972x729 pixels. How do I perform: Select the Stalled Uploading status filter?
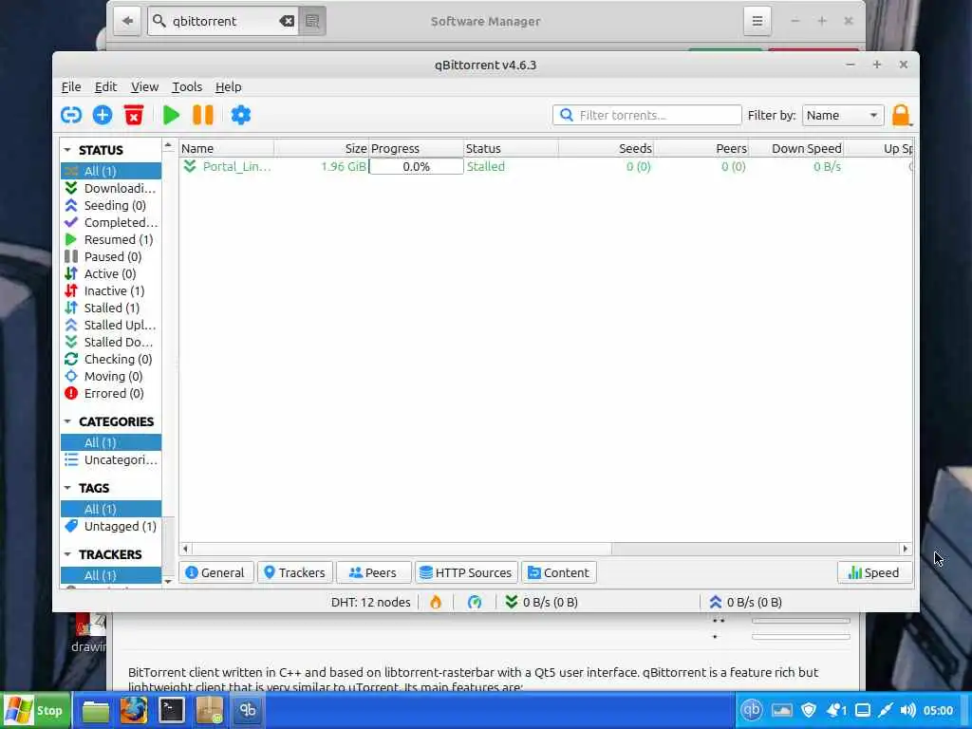(x=111, y=325)
